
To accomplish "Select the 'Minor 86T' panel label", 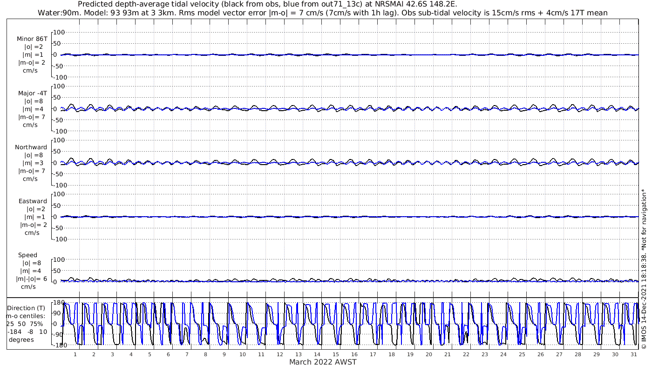I will tap(32, 39).
